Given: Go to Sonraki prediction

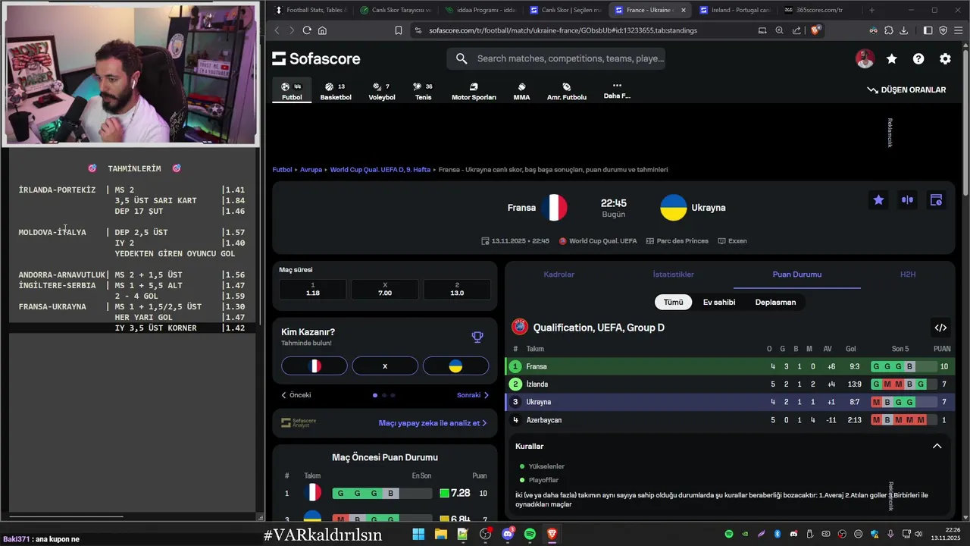Looking at the screenshot, I should click(x=473, y=395).
